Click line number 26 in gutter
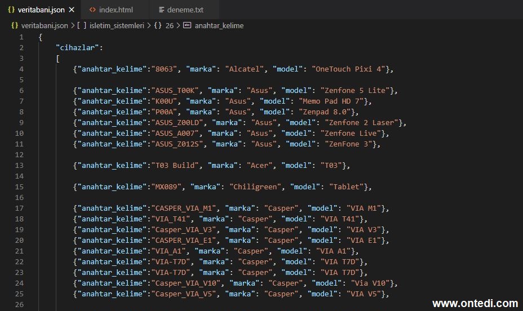This screenshot has width=523, height=311. click(19, 304)
